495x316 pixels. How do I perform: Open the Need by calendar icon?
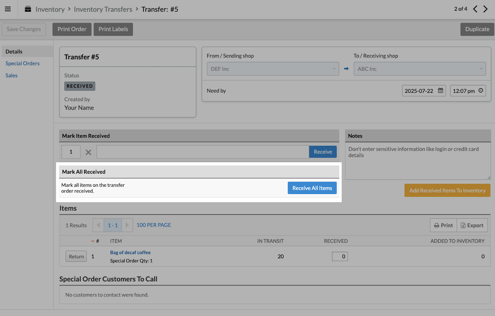tap(440, 91)
